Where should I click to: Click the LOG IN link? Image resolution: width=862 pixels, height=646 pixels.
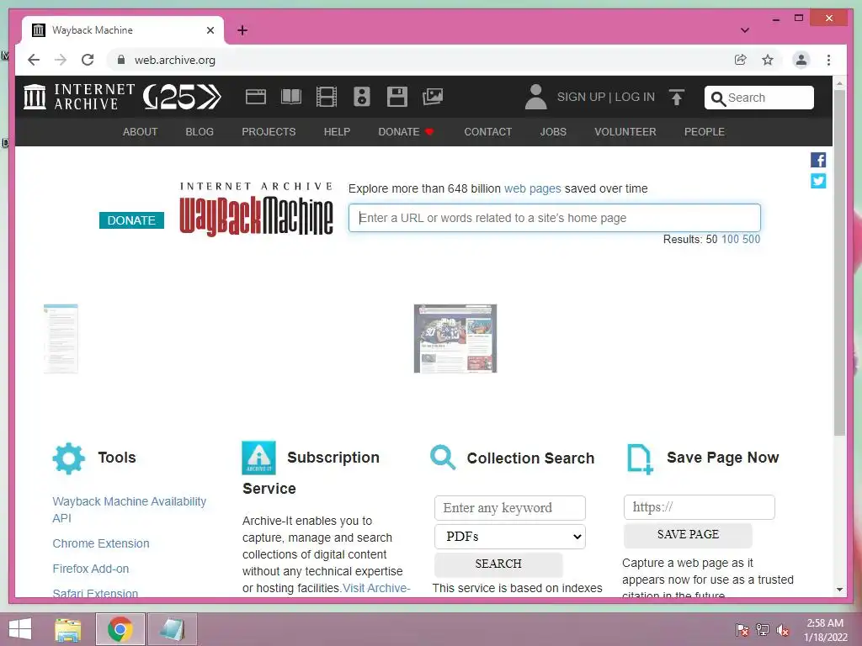pyautogui.click(x=635, y=98)
